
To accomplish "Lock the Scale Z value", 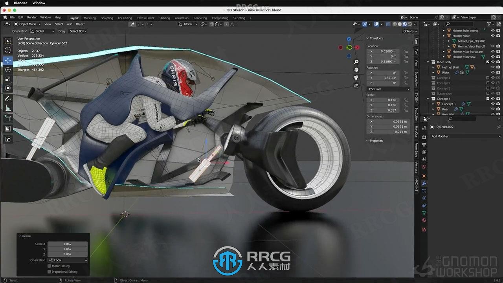I will tap(406, 110).
